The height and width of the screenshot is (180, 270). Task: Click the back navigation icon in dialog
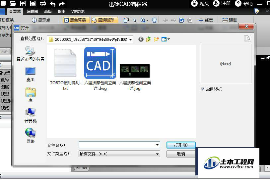[141, 39]
